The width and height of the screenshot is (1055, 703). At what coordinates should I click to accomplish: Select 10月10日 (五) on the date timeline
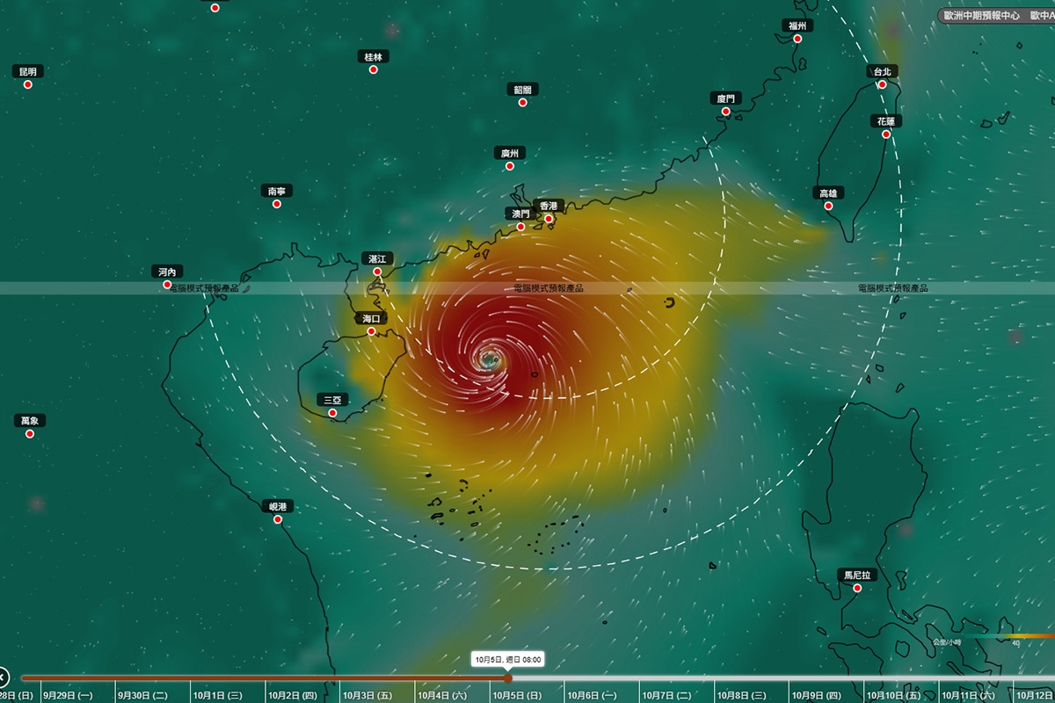[903, 695]
